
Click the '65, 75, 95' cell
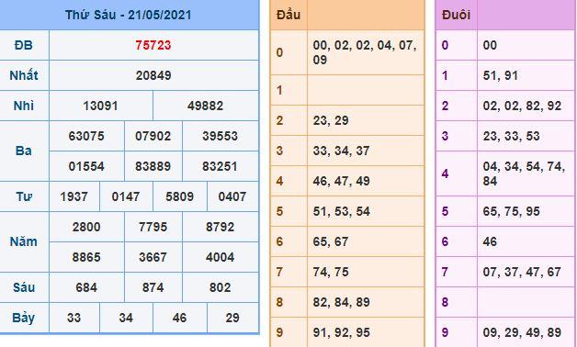pos(526,211)
